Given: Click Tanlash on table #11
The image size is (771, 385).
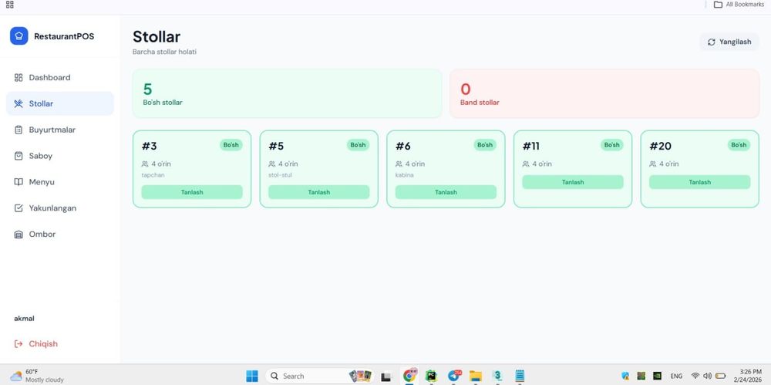Looking at the screenshot, I should point(573,182).
